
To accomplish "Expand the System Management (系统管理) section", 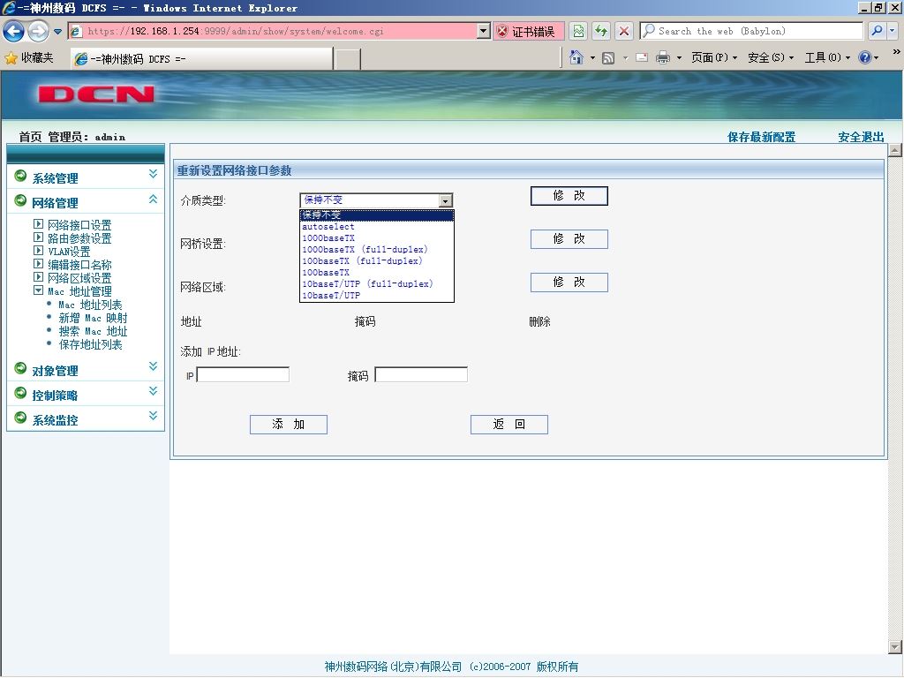I will coord(153,174).
